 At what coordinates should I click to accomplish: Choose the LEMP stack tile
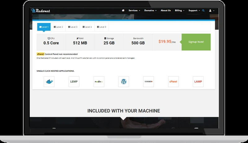(x=74, y=82)
